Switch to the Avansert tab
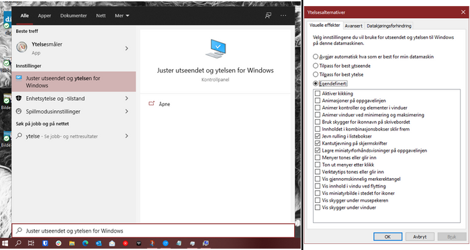470x250 pixels. click(x=353, y=26)
